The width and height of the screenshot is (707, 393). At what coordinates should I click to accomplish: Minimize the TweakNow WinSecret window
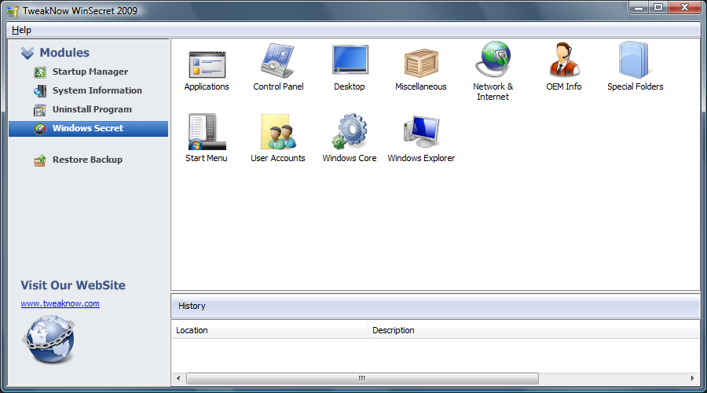[639, 8]
